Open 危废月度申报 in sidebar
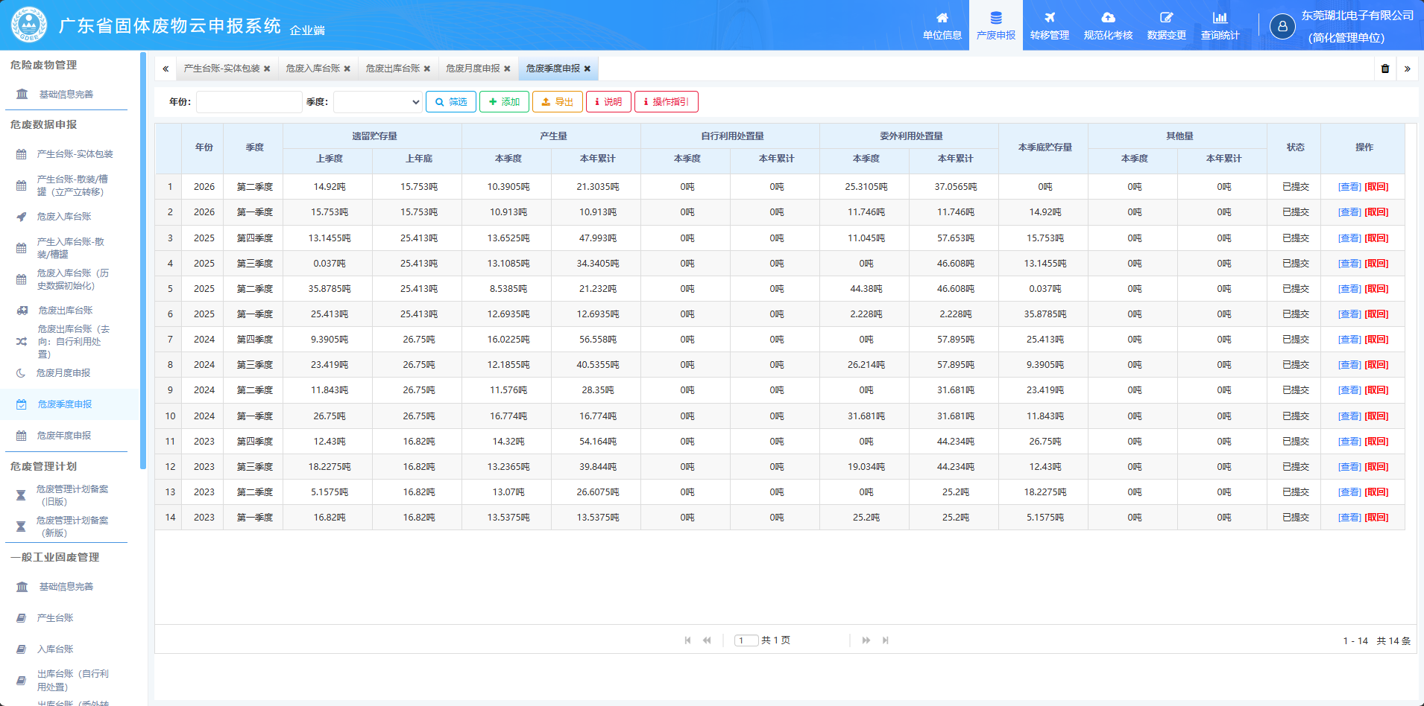1424x706 pixels. coord(63,373)
